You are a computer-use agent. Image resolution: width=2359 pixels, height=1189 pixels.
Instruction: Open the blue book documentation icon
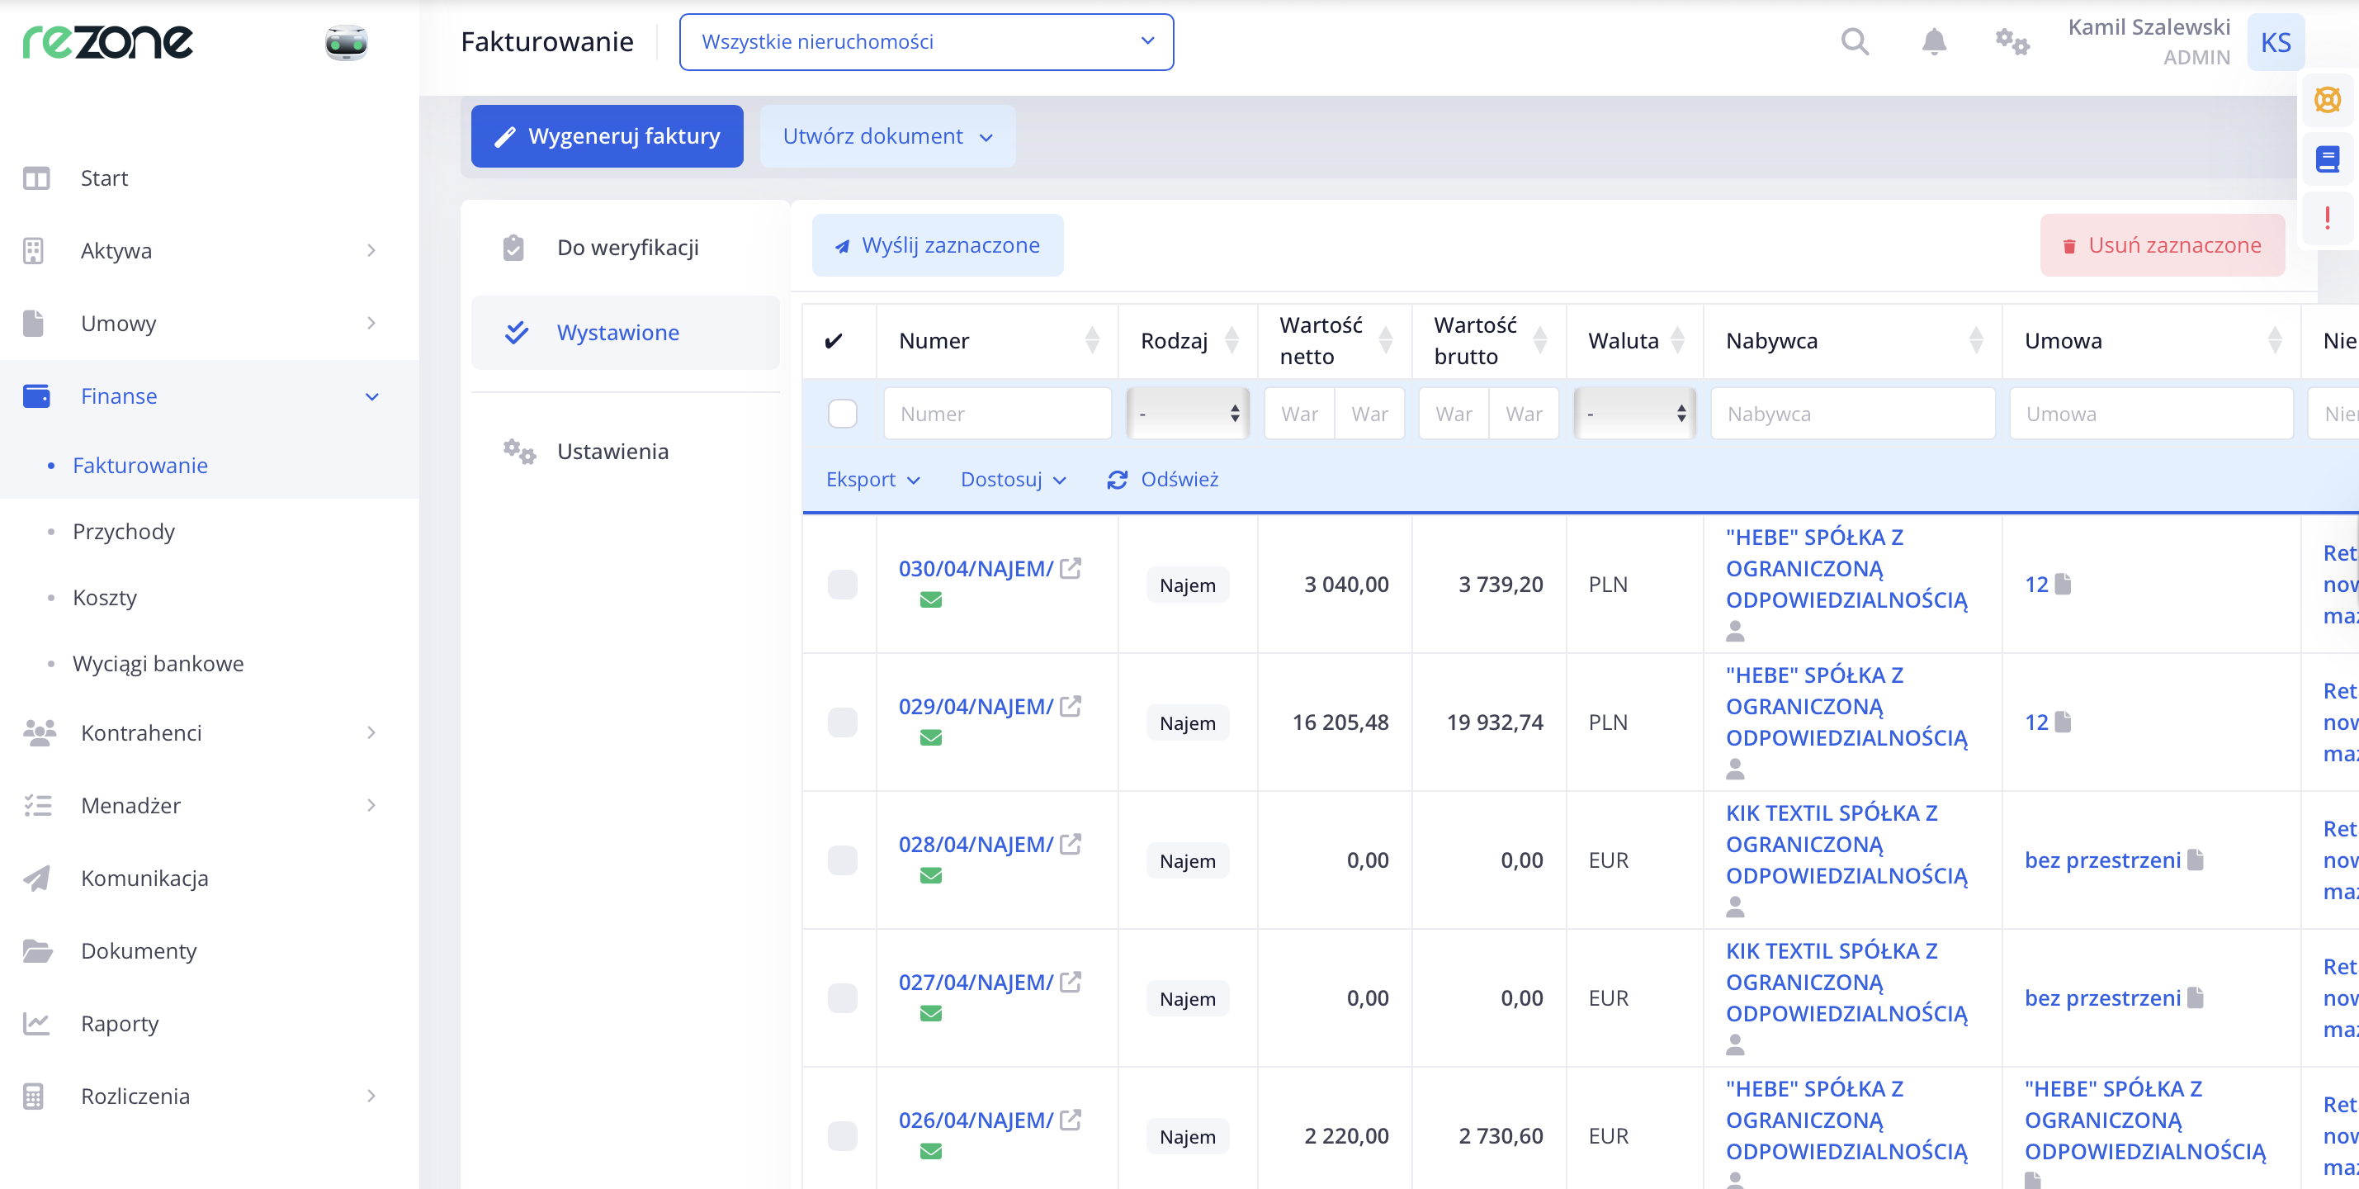pyautogui.click(x=2327, y=159)
